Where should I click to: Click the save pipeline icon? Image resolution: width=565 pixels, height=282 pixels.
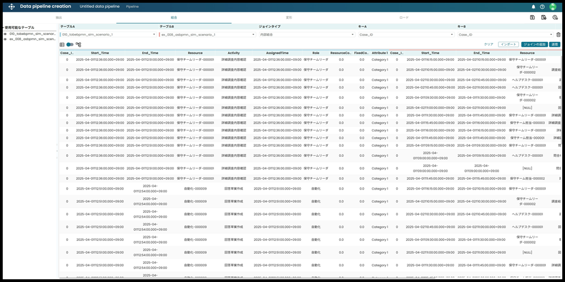point(532,17)
